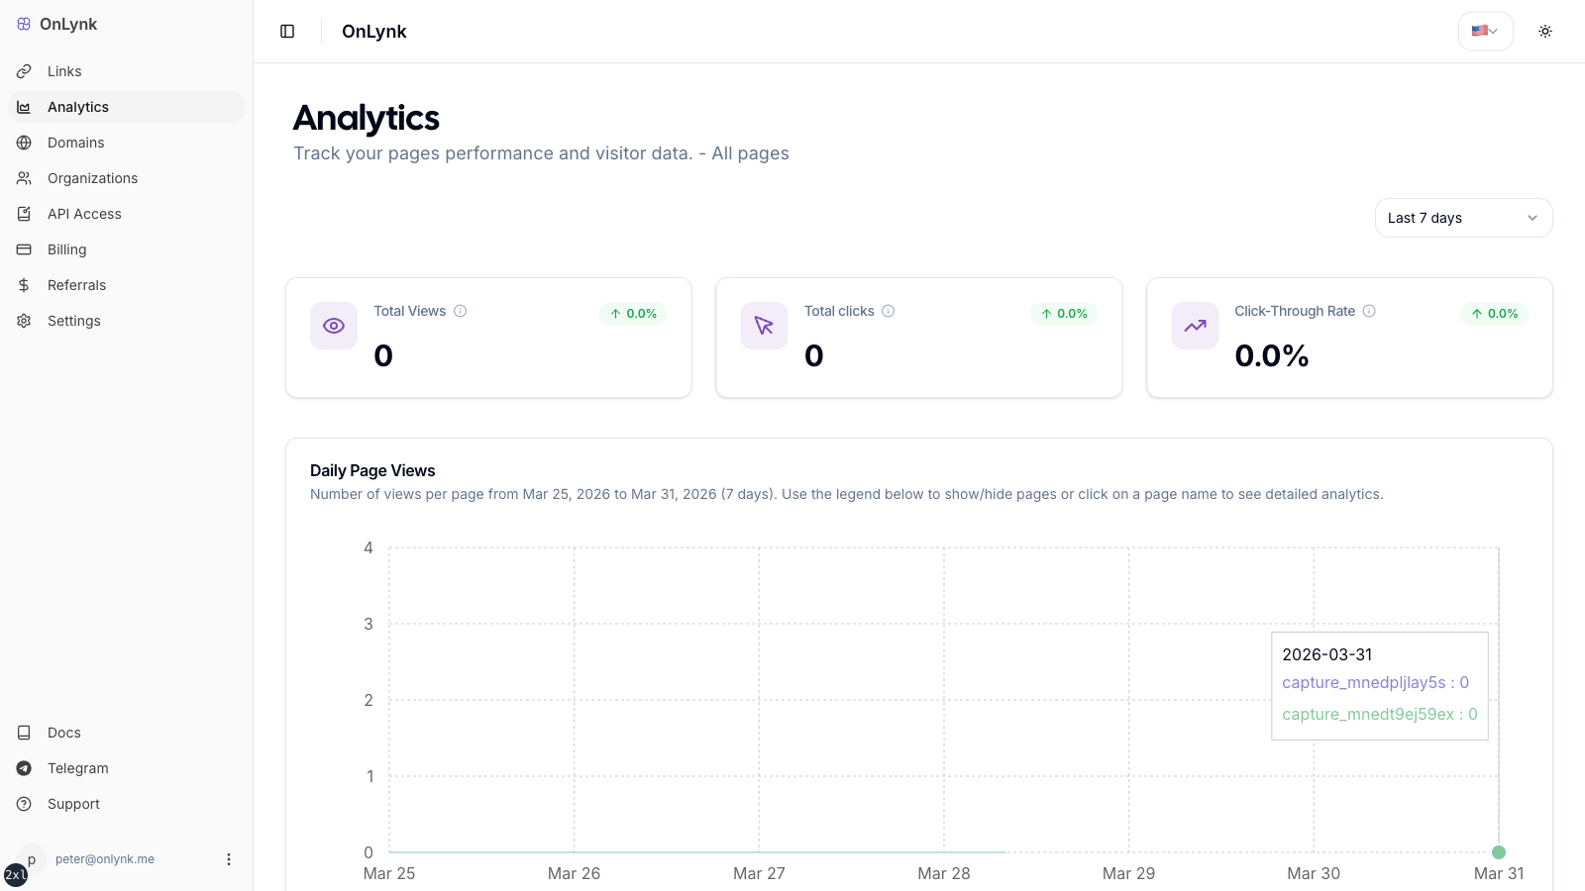Click the cursor icon on Total clicks card

(x=763, y=325)
